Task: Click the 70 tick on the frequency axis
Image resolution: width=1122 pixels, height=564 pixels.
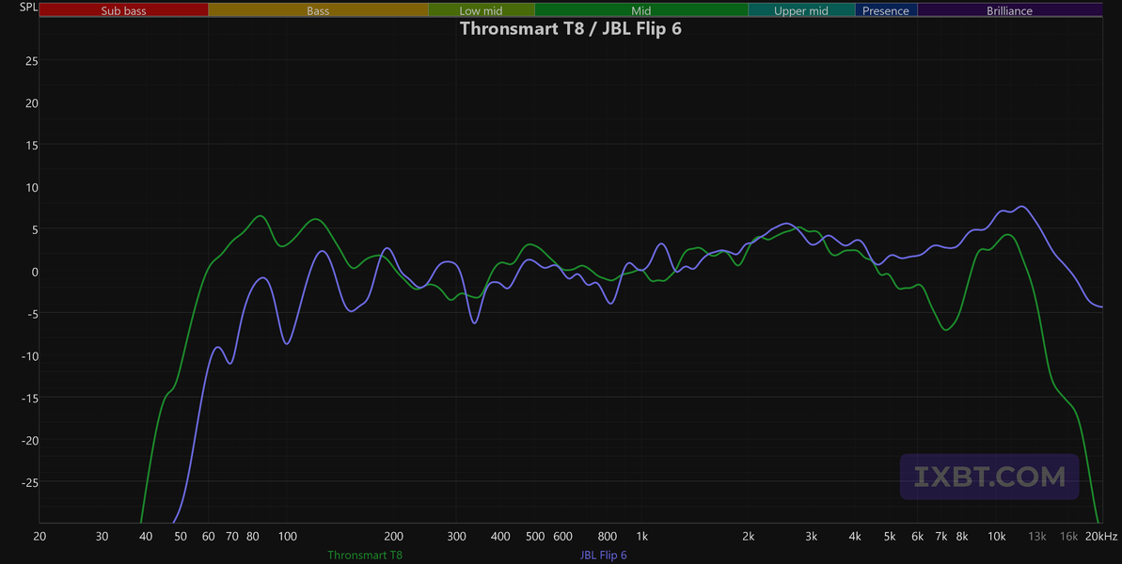Action: [x=232, y=536]
